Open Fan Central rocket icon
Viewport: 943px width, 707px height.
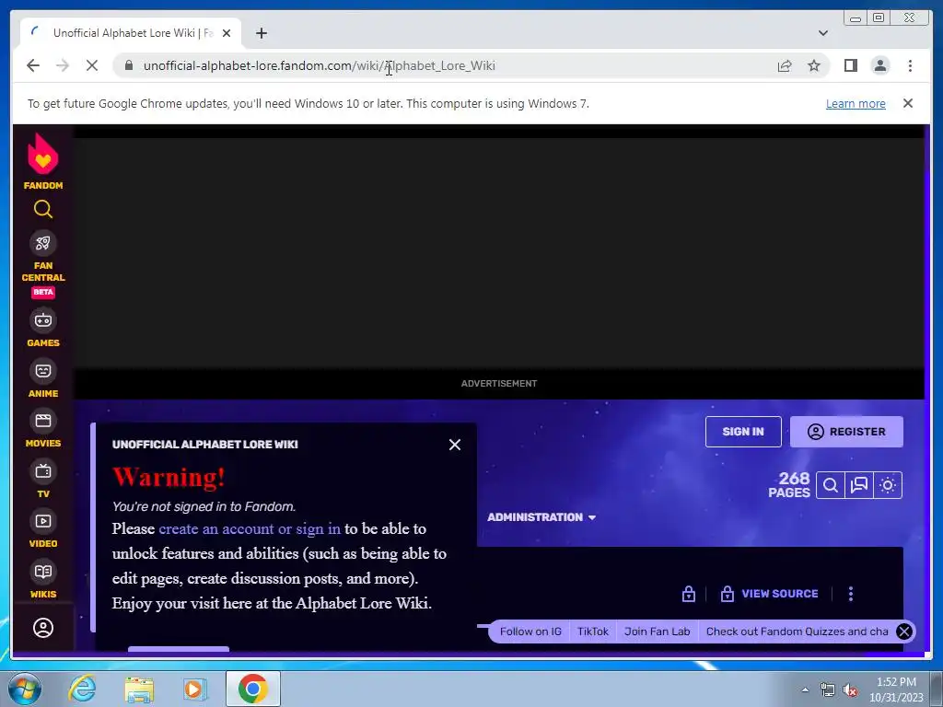click(42, 243)
